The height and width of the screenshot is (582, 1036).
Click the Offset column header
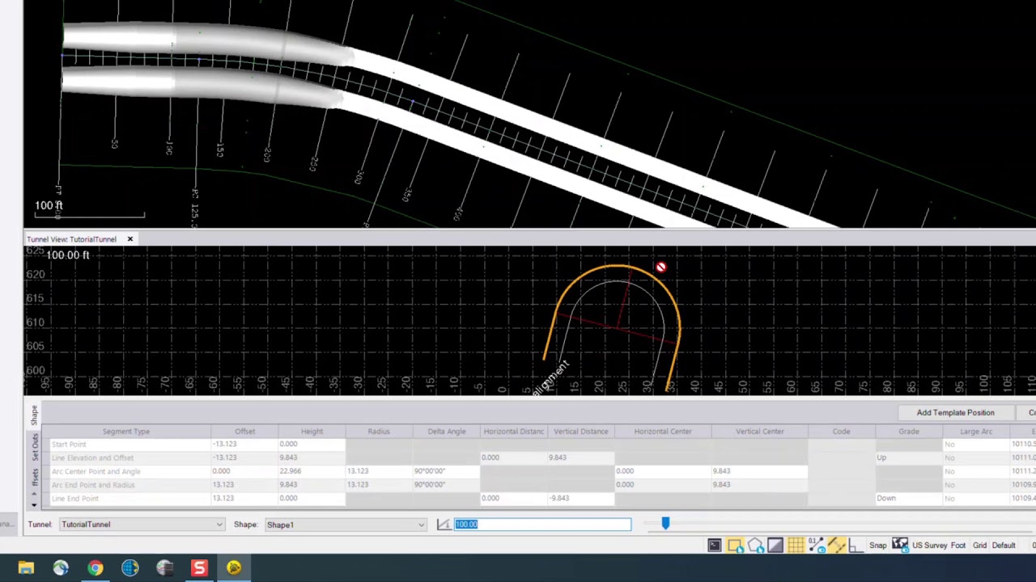click(244, 432)
